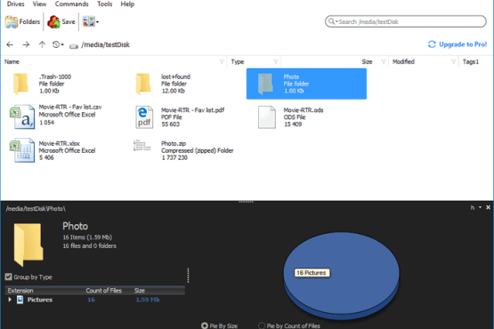Navigate up one folder level
The height and width of the screenshot is (329, 494).
(x=42, y=44)
